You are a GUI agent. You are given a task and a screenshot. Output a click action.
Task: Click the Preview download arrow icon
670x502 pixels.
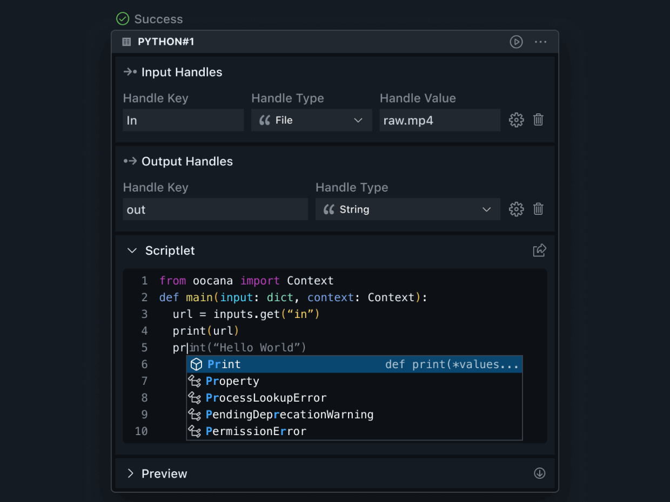[539, 473]
